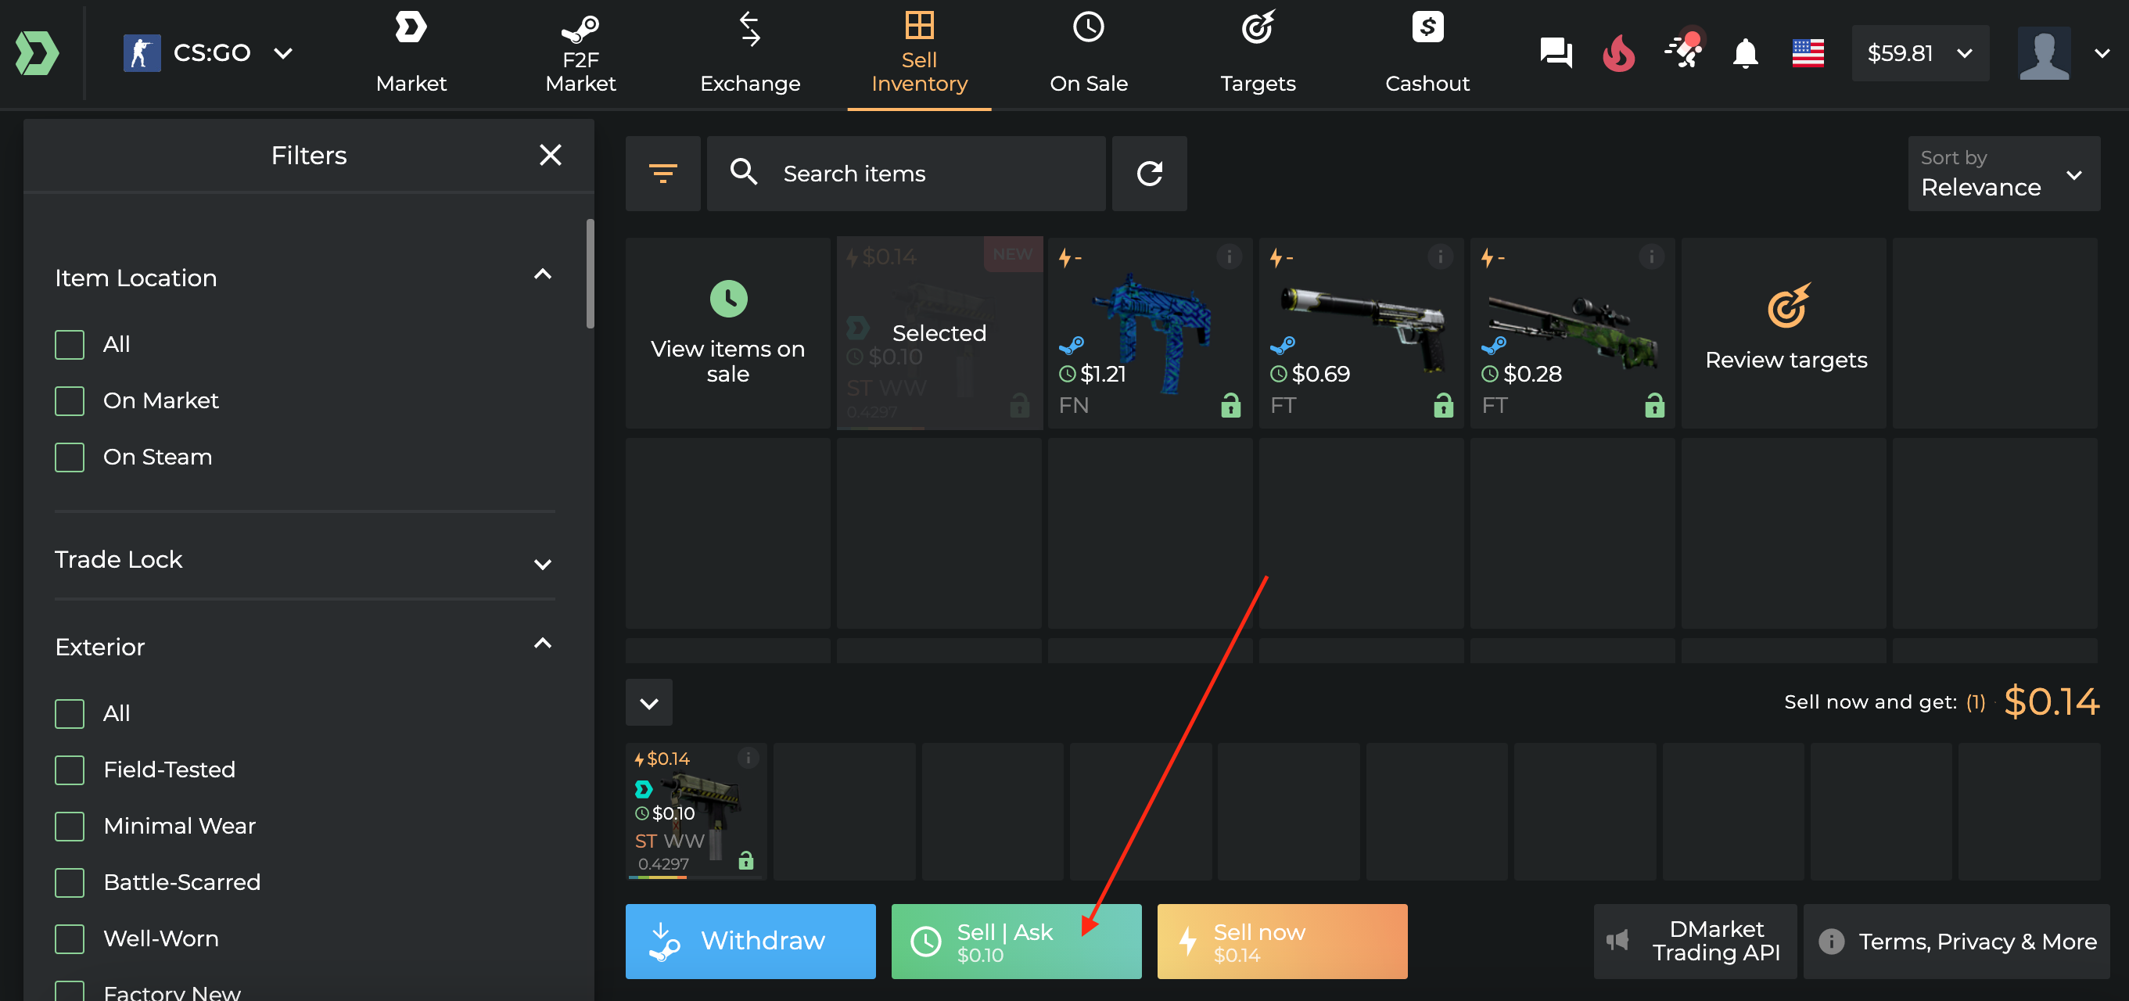Open the Sort by Relevance dropdown
The image size is (2129, 1001).
(x=2003, y=174)
